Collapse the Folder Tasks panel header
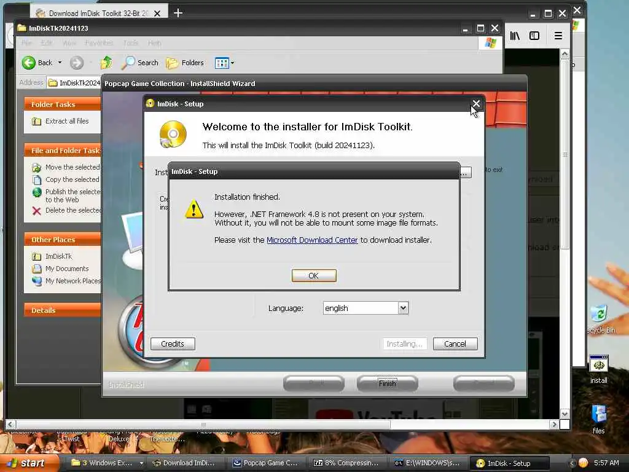Screen dimensions: 629x472 [62, 104]
